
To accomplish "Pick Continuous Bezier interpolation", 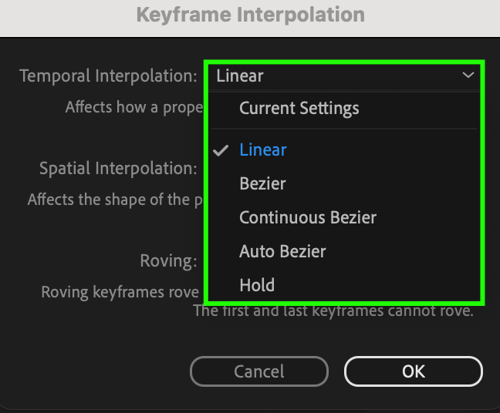I will [x=307, y=217].
